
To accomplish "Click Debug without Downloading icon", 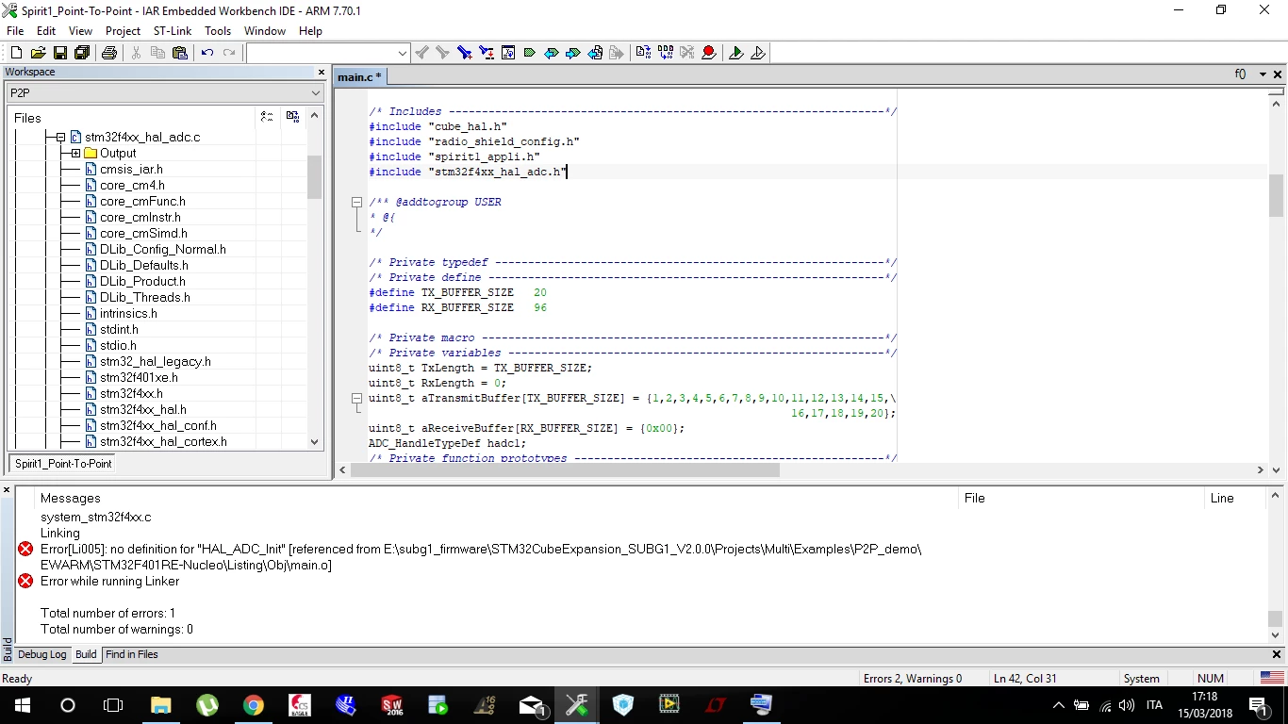I will [x=758, y=53].
